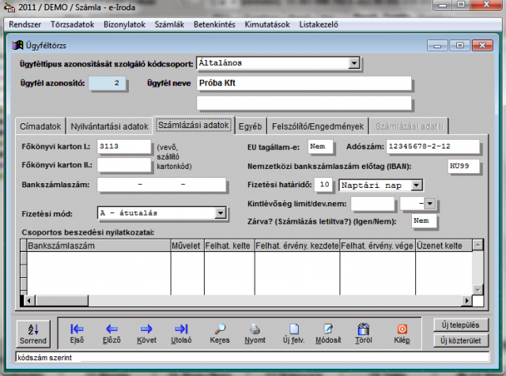Viewport: 506px width, 376px height.
Task: Open the Felszólító/Engedmények tab
Action: (317, 126)
